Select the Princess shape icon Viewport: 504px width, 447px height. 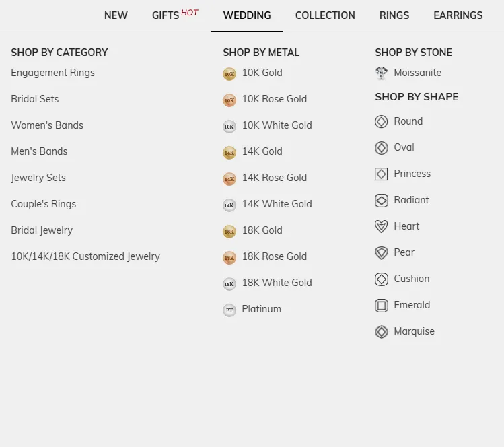(382, 174)
